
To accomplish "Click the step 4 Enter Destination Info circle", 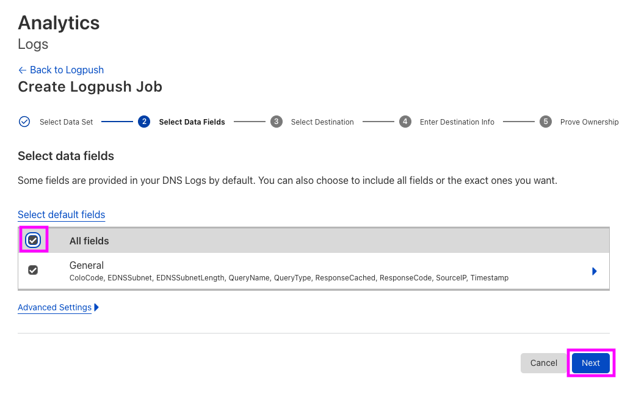I will (x=405, y=122).
